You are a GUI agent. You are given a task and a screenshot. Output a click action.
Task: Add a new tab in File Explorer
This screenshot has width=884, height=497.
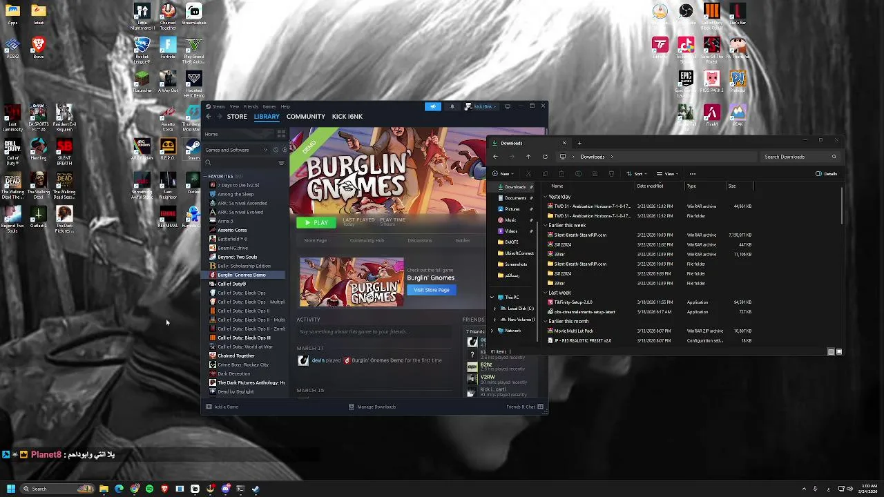[579, 143]
